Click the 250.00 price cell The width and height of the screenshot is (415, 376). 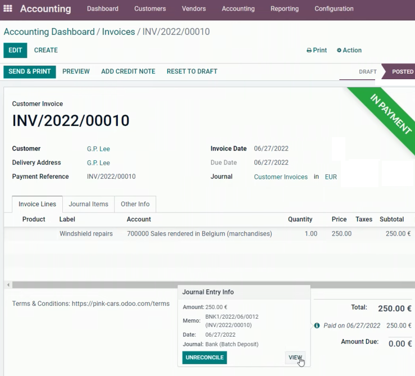(x=341, y=233)
